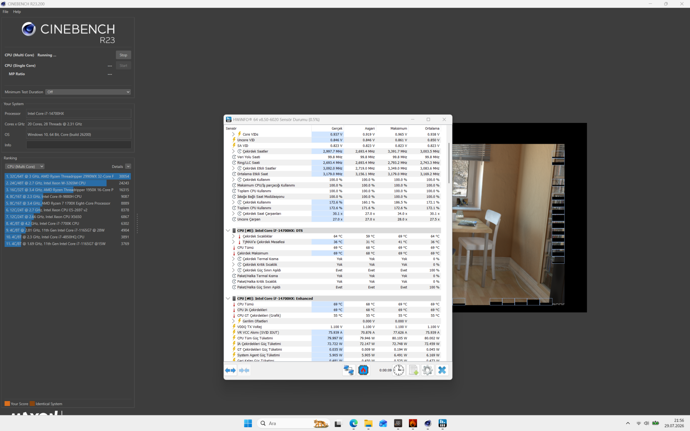Select the Core i9-9880H ranking entry

[68, 196]
